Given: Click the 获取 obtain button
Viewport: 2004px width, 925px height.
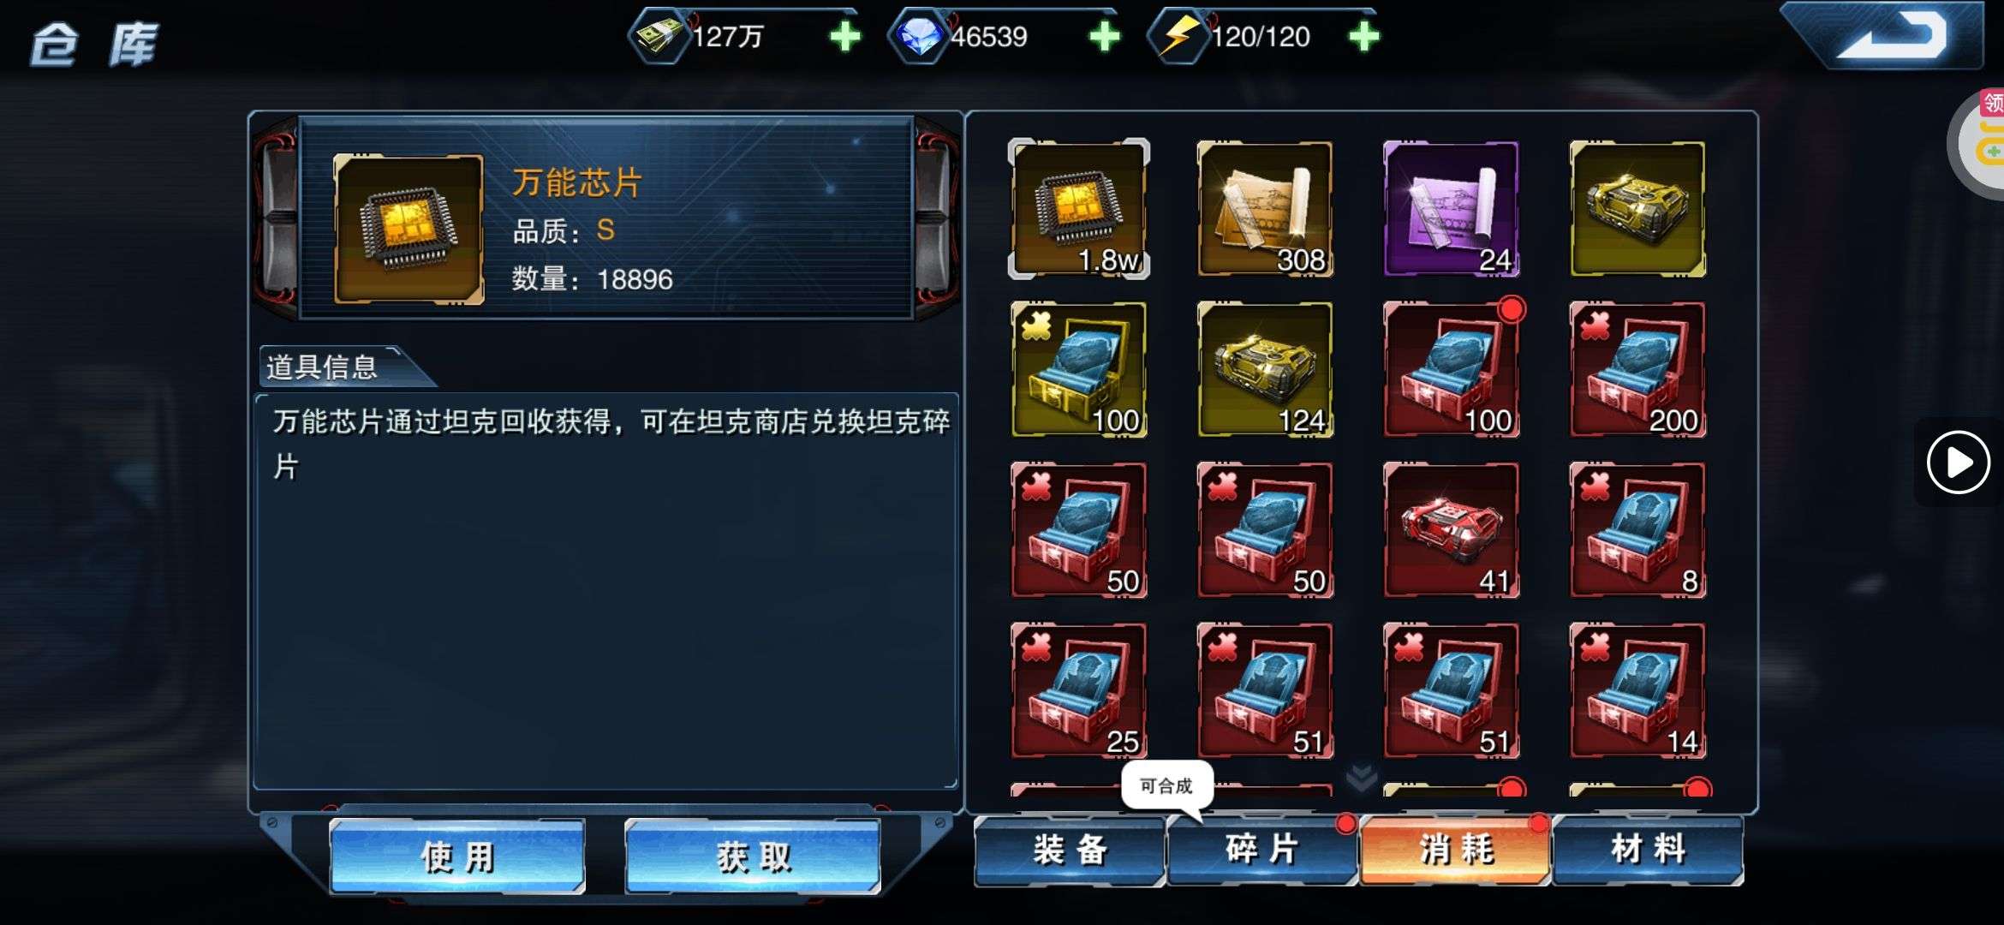Looking at the screenshot, I should (x=753, y=856).
